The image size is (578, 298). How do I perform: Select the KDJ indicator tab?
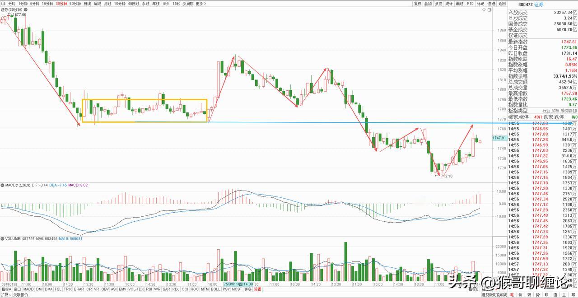pyautogui.click(x=176, y=289)
